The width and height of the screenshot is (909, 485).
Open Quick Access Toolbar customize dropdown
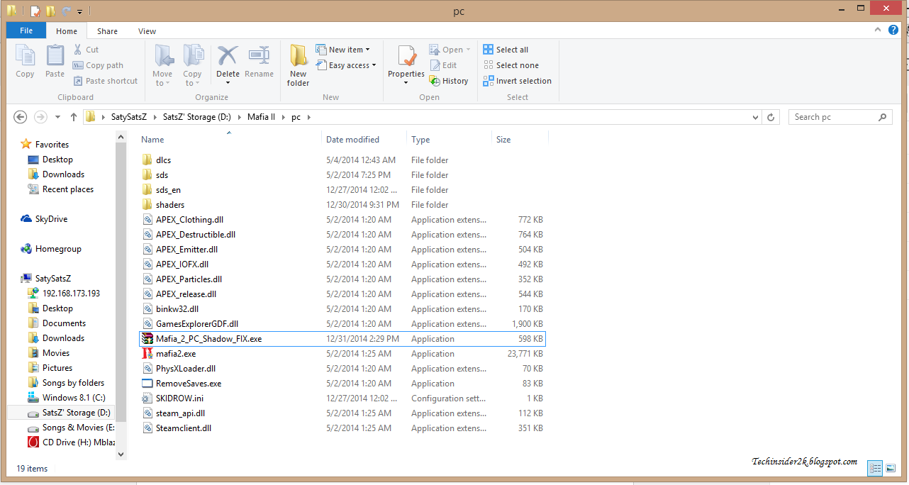pyautogui.click(x=79, y=11)
